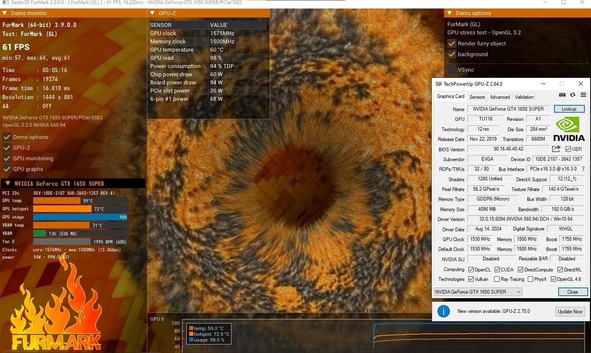Click the GPU hotspot bar
The image size is (591, 353).
(x=62, y=209)
